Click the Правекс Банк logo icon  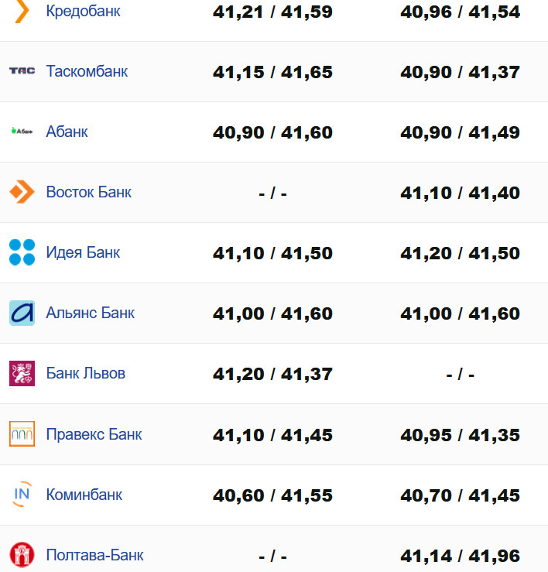(22, 434)
